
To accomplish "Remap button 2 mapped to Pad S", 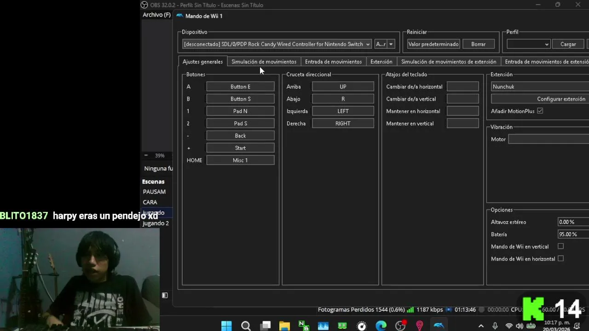I will 240,123.
